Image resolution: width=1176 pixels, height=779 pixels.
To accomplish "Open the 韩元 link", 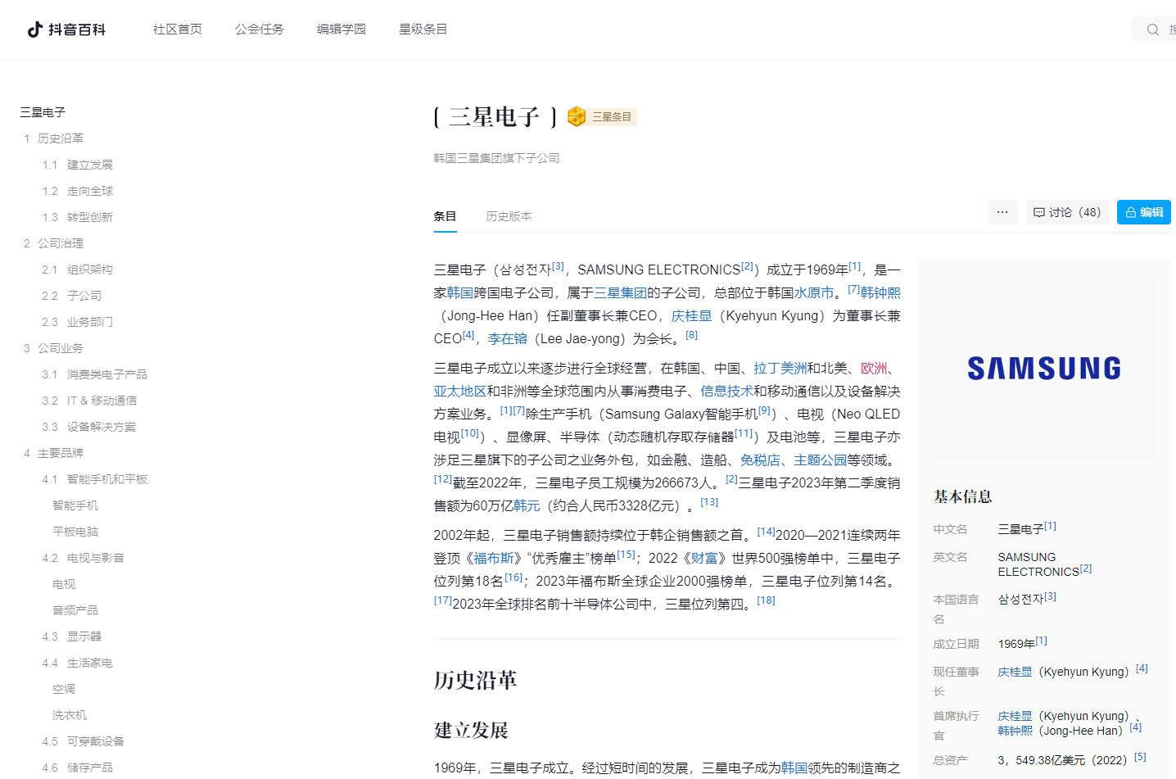I will pyautogui.click(x=527, y=505).
